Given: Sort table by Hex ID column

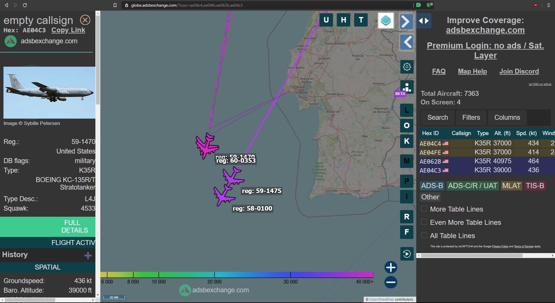Looking at the screenshot, I should [430, 133].
